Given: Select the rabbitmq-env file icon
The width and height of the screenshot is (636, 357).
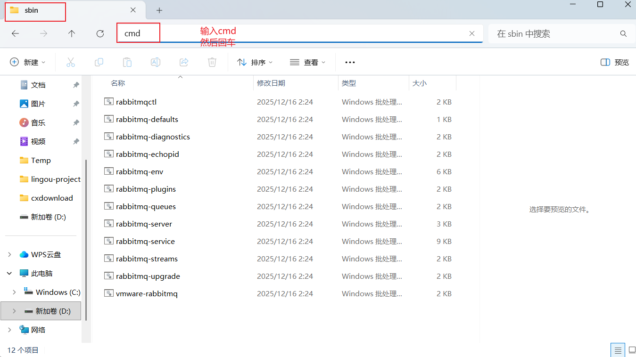Looking at the screenshot, I should [x=109, y=171].
